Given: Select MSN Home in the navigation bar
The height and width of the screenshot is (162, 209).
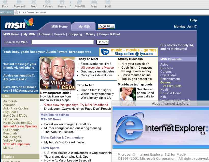Looking at the screenshot, I should [11, 34].
